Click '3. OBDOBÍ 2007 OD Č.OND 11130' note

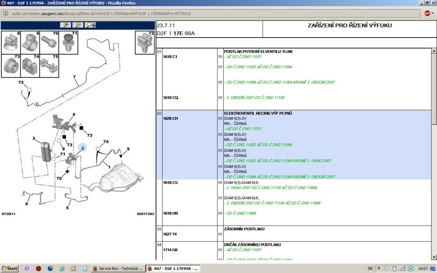coord(255,97)
